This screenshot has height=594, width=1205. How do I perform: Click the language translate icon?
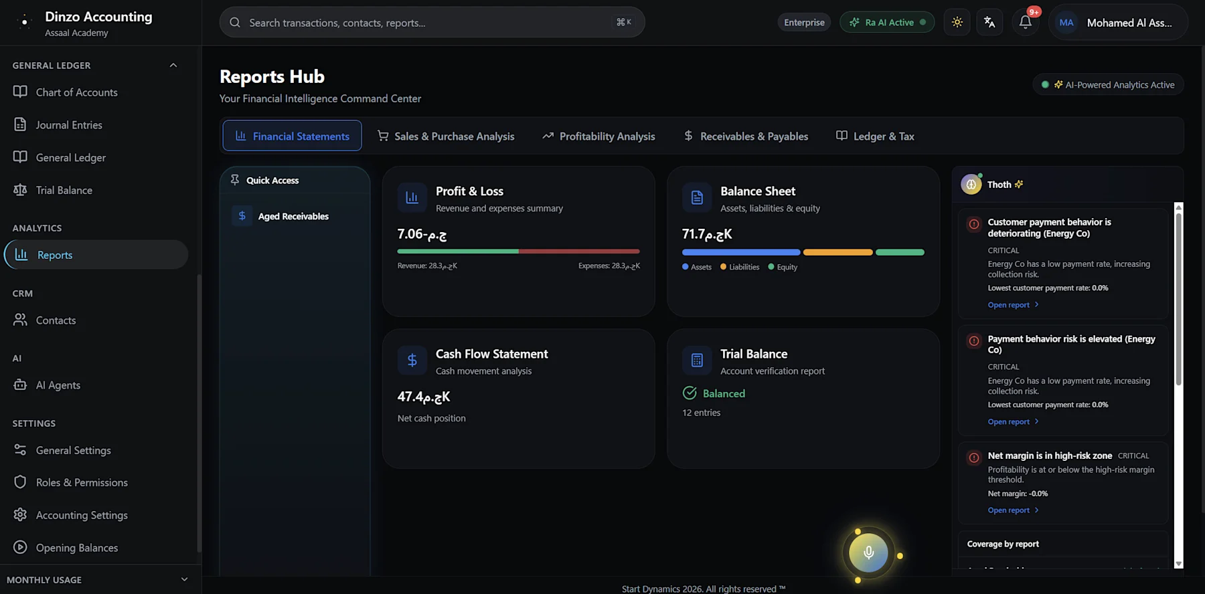[989, 22]
